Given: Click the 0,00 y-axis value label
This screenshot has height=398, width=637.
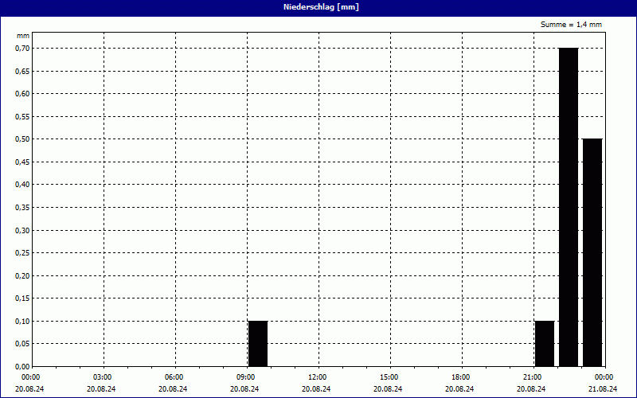Looking at the screenshot, I should 21,367.
